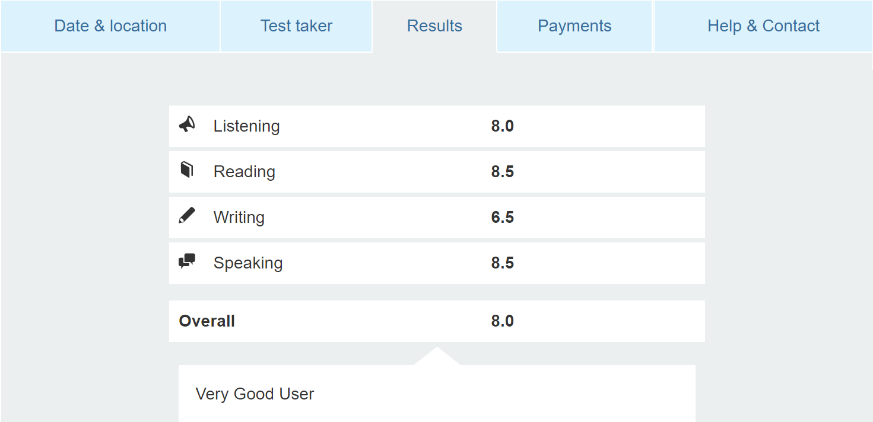Image resolution: width=873 pixels, height=422 pixels.
Task: Click the Reading book icon
Action: pyautogui.click(x=187, y=170)
